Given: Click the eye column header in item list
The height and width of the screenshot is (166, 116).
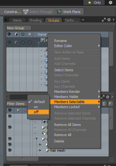Looking at the screenshot, I should (x=10, y=110).
